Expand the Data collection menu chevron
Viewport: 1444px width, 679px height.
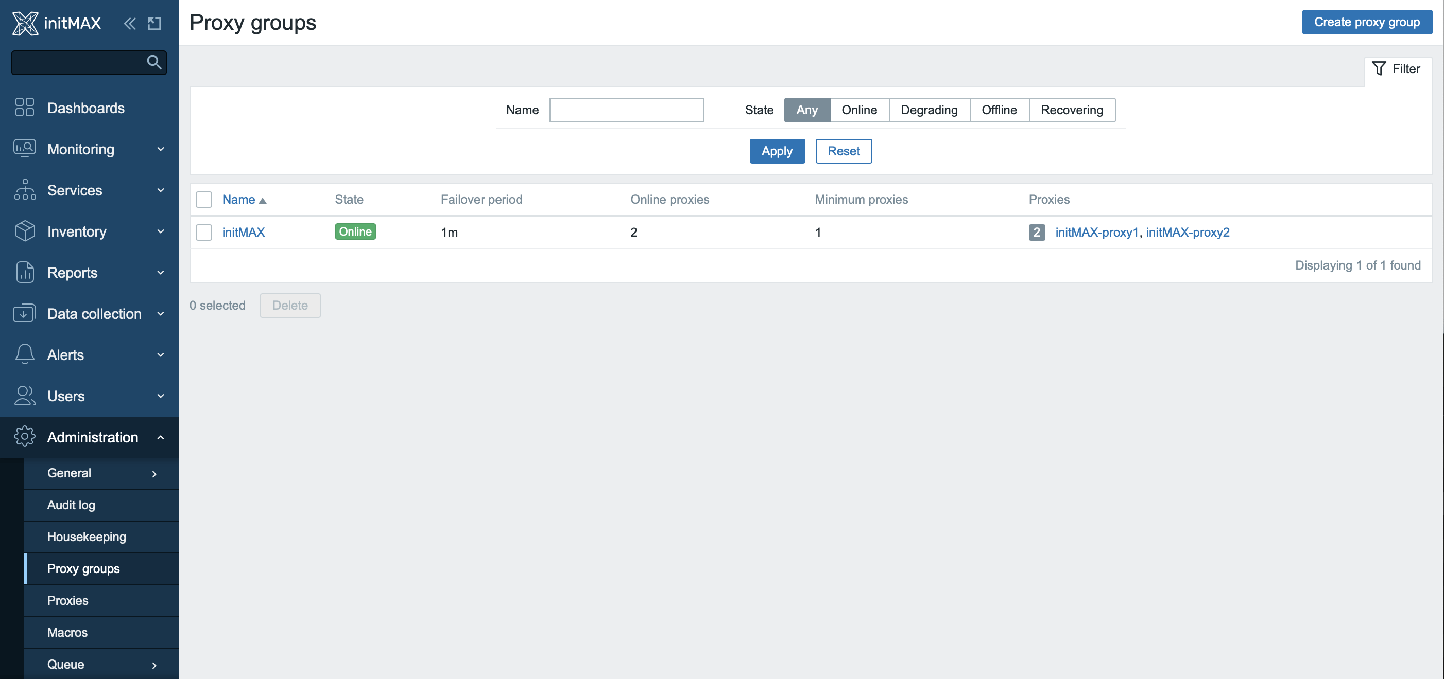(x=161, y=313)
